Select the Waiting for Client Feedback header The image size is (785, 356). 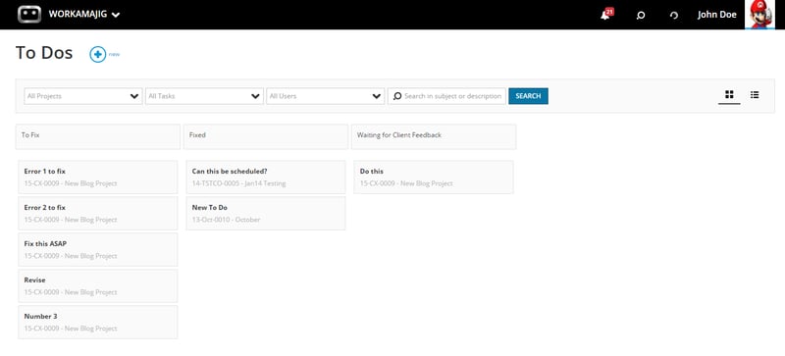434,136
